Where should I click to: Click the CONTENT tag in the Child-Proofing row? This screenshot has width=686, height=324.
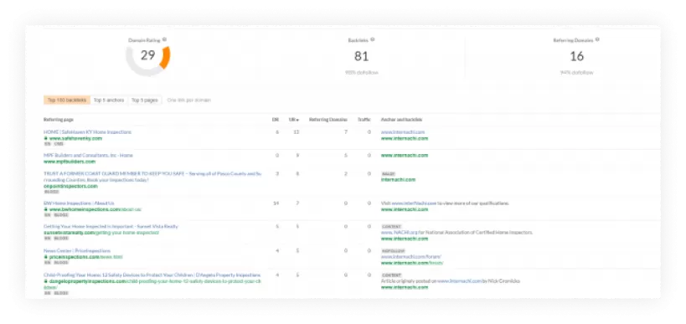click(x=391, y=275)
